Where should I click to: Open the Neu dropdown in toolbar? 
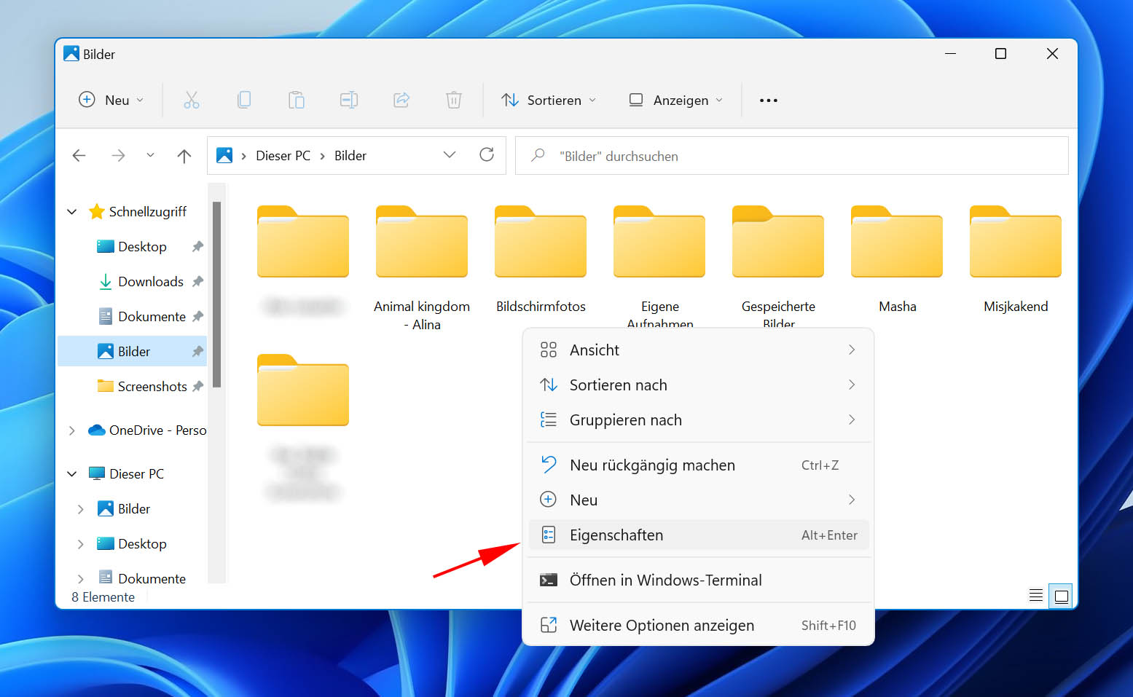(111, 100)
